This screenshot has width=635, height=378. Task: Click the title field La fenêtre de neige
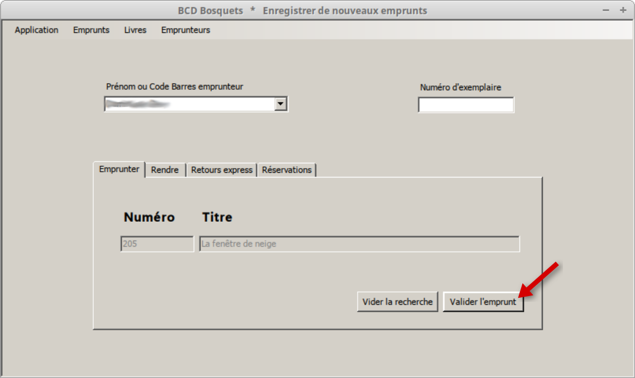pyautogui.click(x=359, y=244)
